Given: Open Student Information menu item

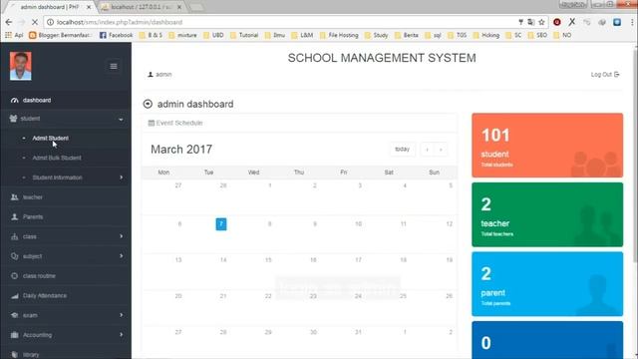Looking at the screenshot, I should 57,178.
